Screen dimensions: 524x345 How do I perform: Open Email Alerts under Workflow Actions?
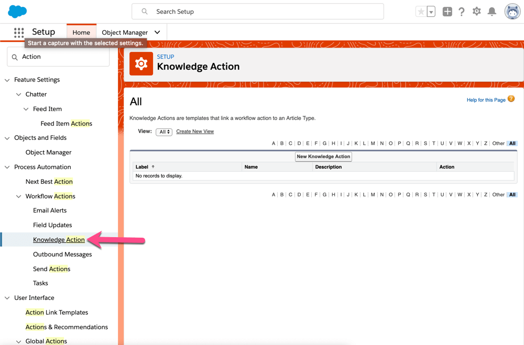point(50,210)
